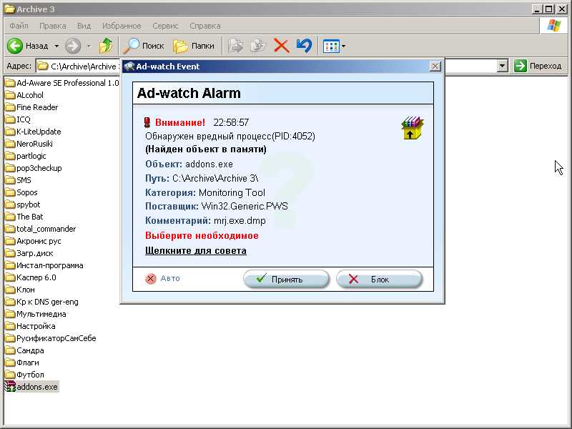The width and height of the screenshot is (572, 429).
Task: Open the Forward history dropdown arrow
Action: (89, 46)
